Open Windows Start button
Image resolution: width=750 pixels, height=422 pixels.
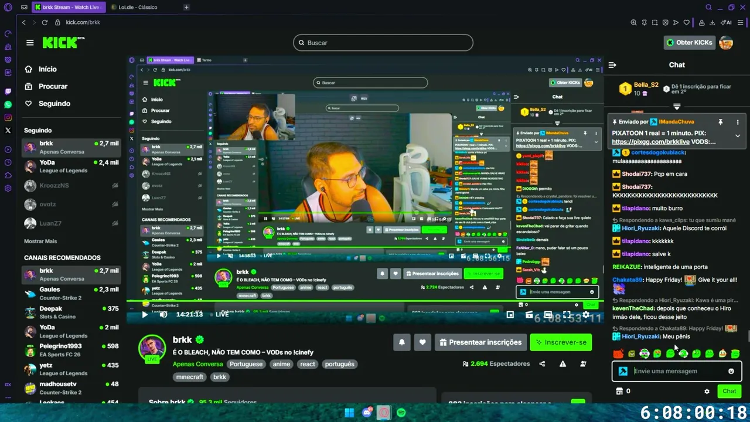349,413
